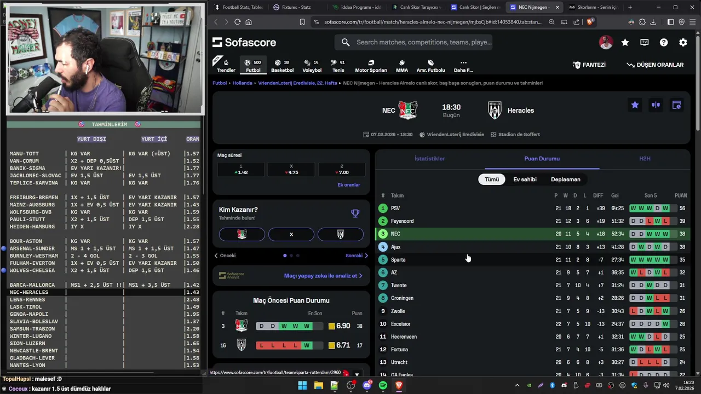Screen dimensions: 701x394
Task: Open Sofascore settings gear
Action: (x=683, y=42)
